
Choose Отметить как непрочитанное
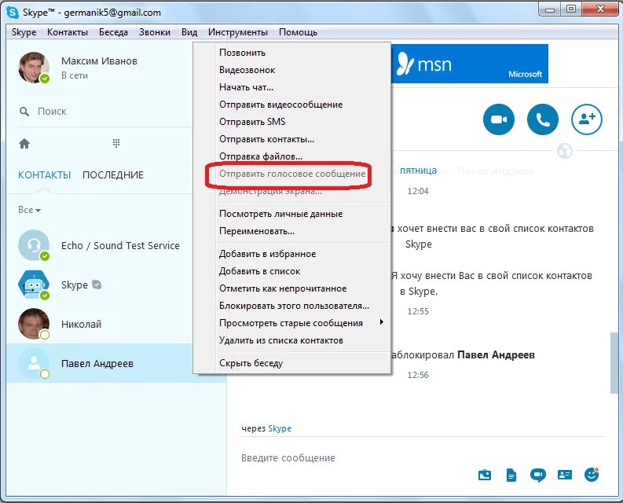click(x=292, y=288)
